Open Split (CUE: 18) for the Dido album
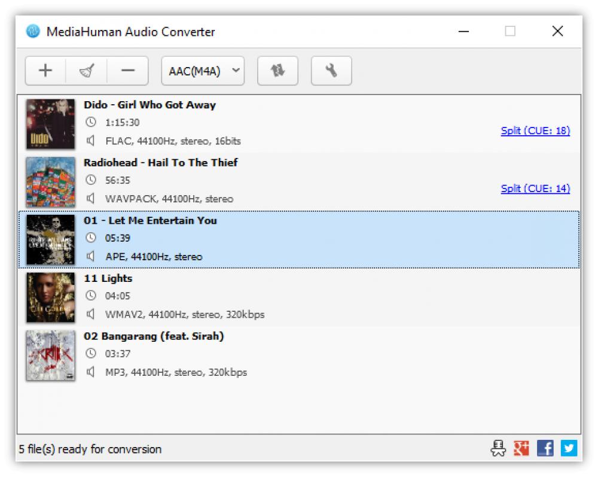Screen dimensions: 598x477 click(534, 130)
